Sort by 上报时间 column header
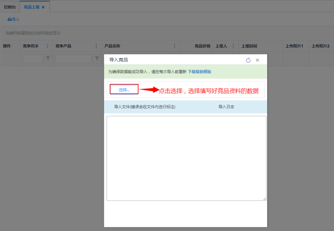This screenshot has width=334, height=231. click(x=249, y=46)
